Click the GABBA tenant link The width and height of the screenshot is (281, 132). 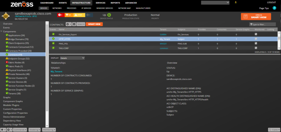[x=163, y=34]
